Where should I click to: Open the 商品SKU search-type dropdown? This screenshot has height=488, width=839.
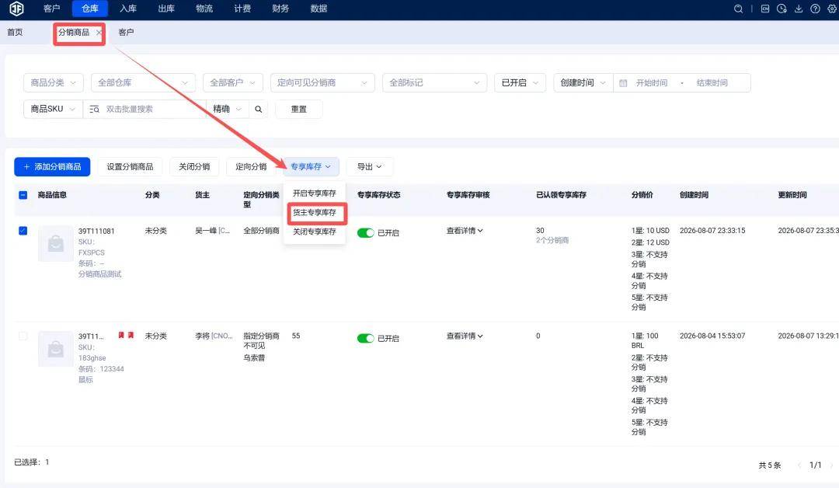click(53, 109)
